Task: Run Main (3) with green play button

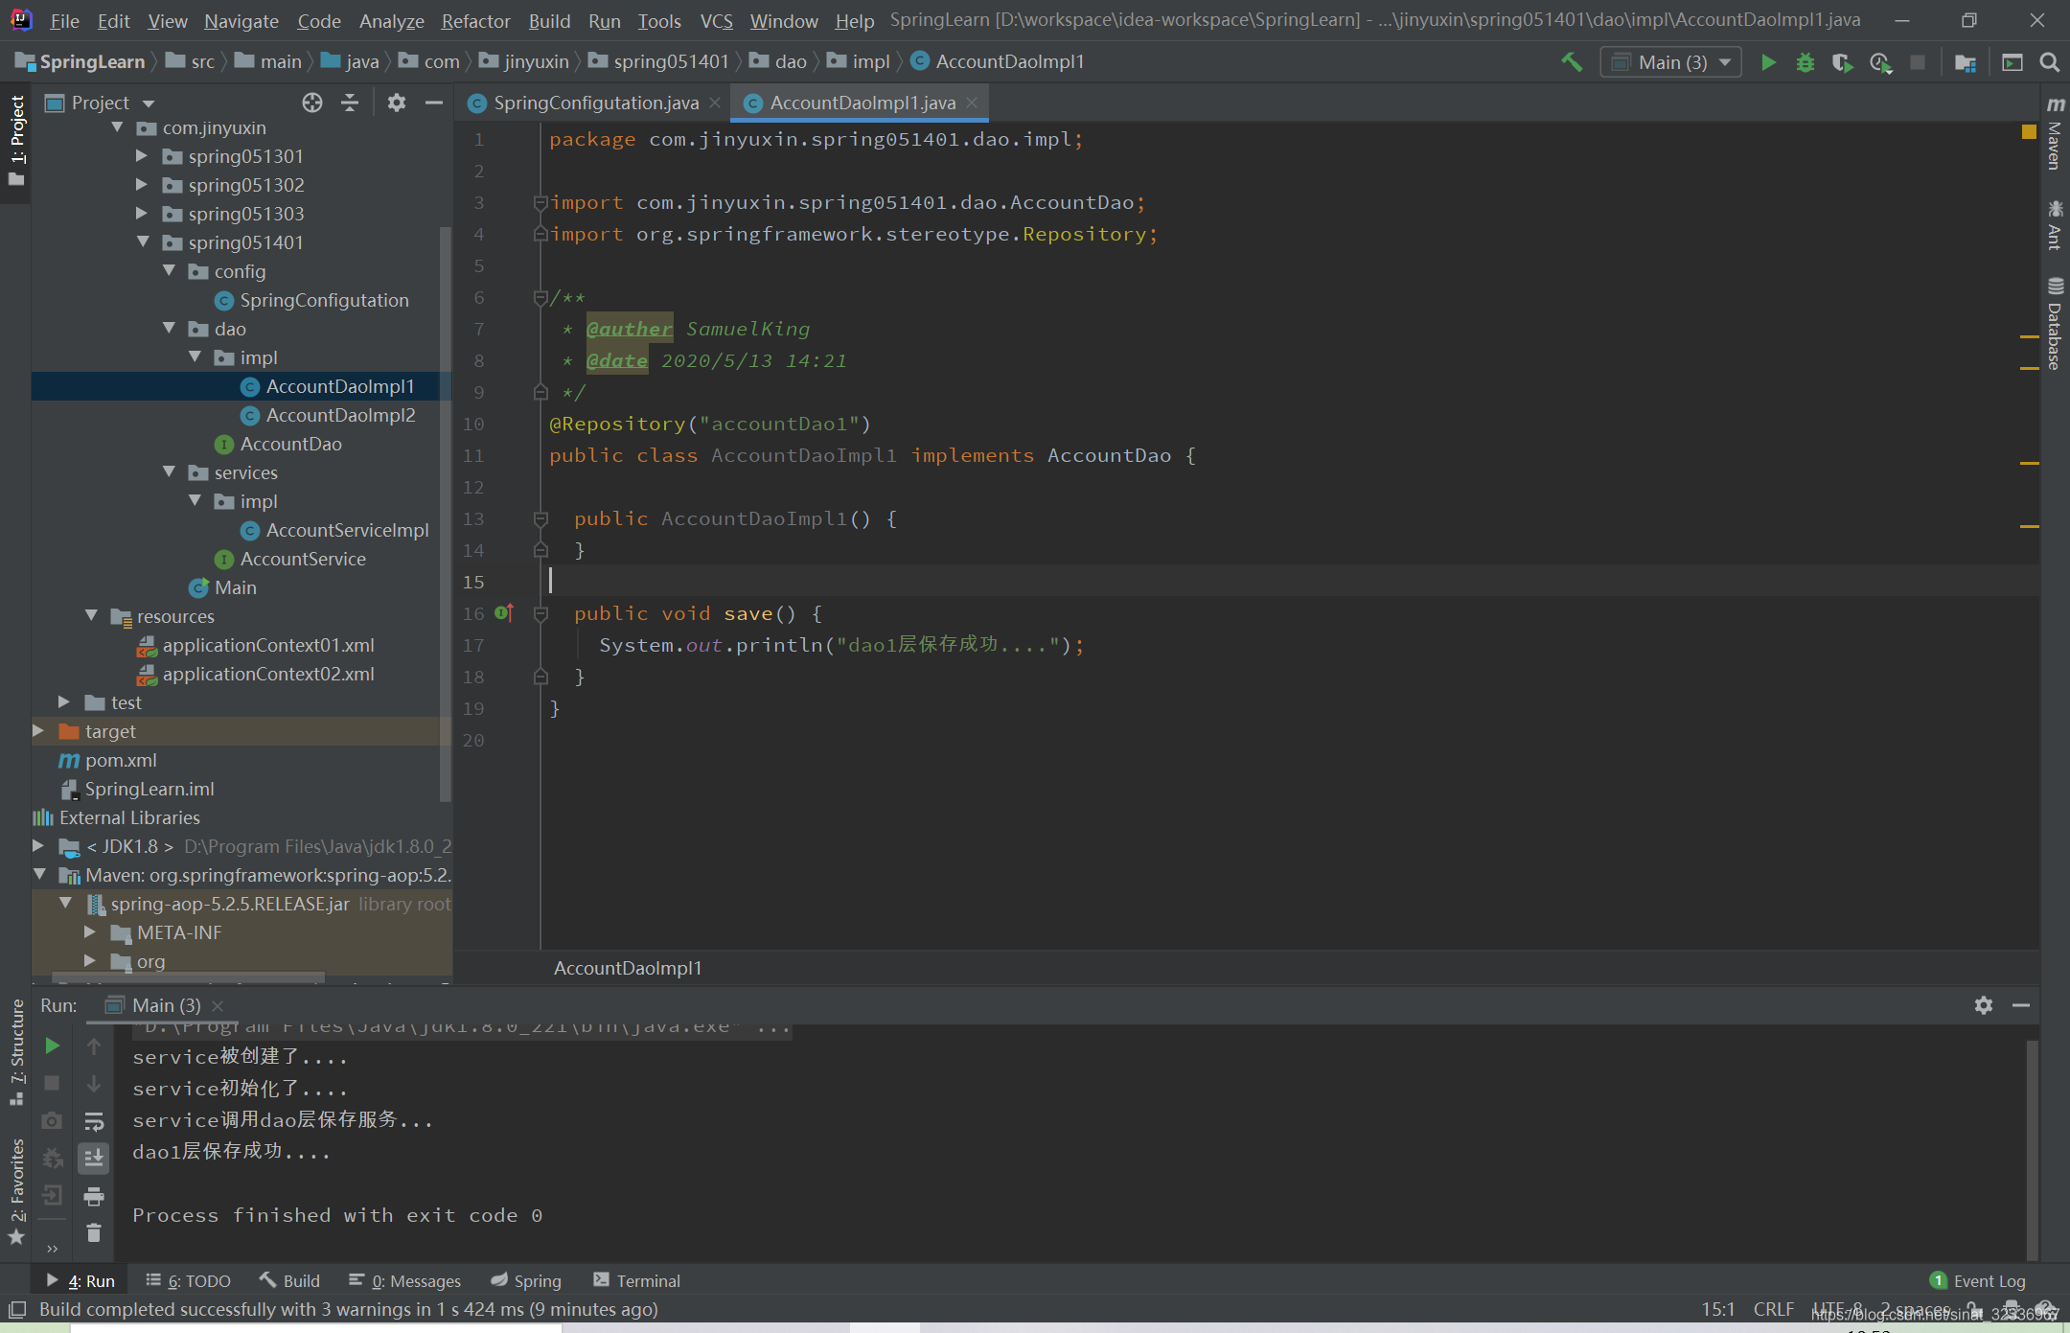Action: [1768, 62]
